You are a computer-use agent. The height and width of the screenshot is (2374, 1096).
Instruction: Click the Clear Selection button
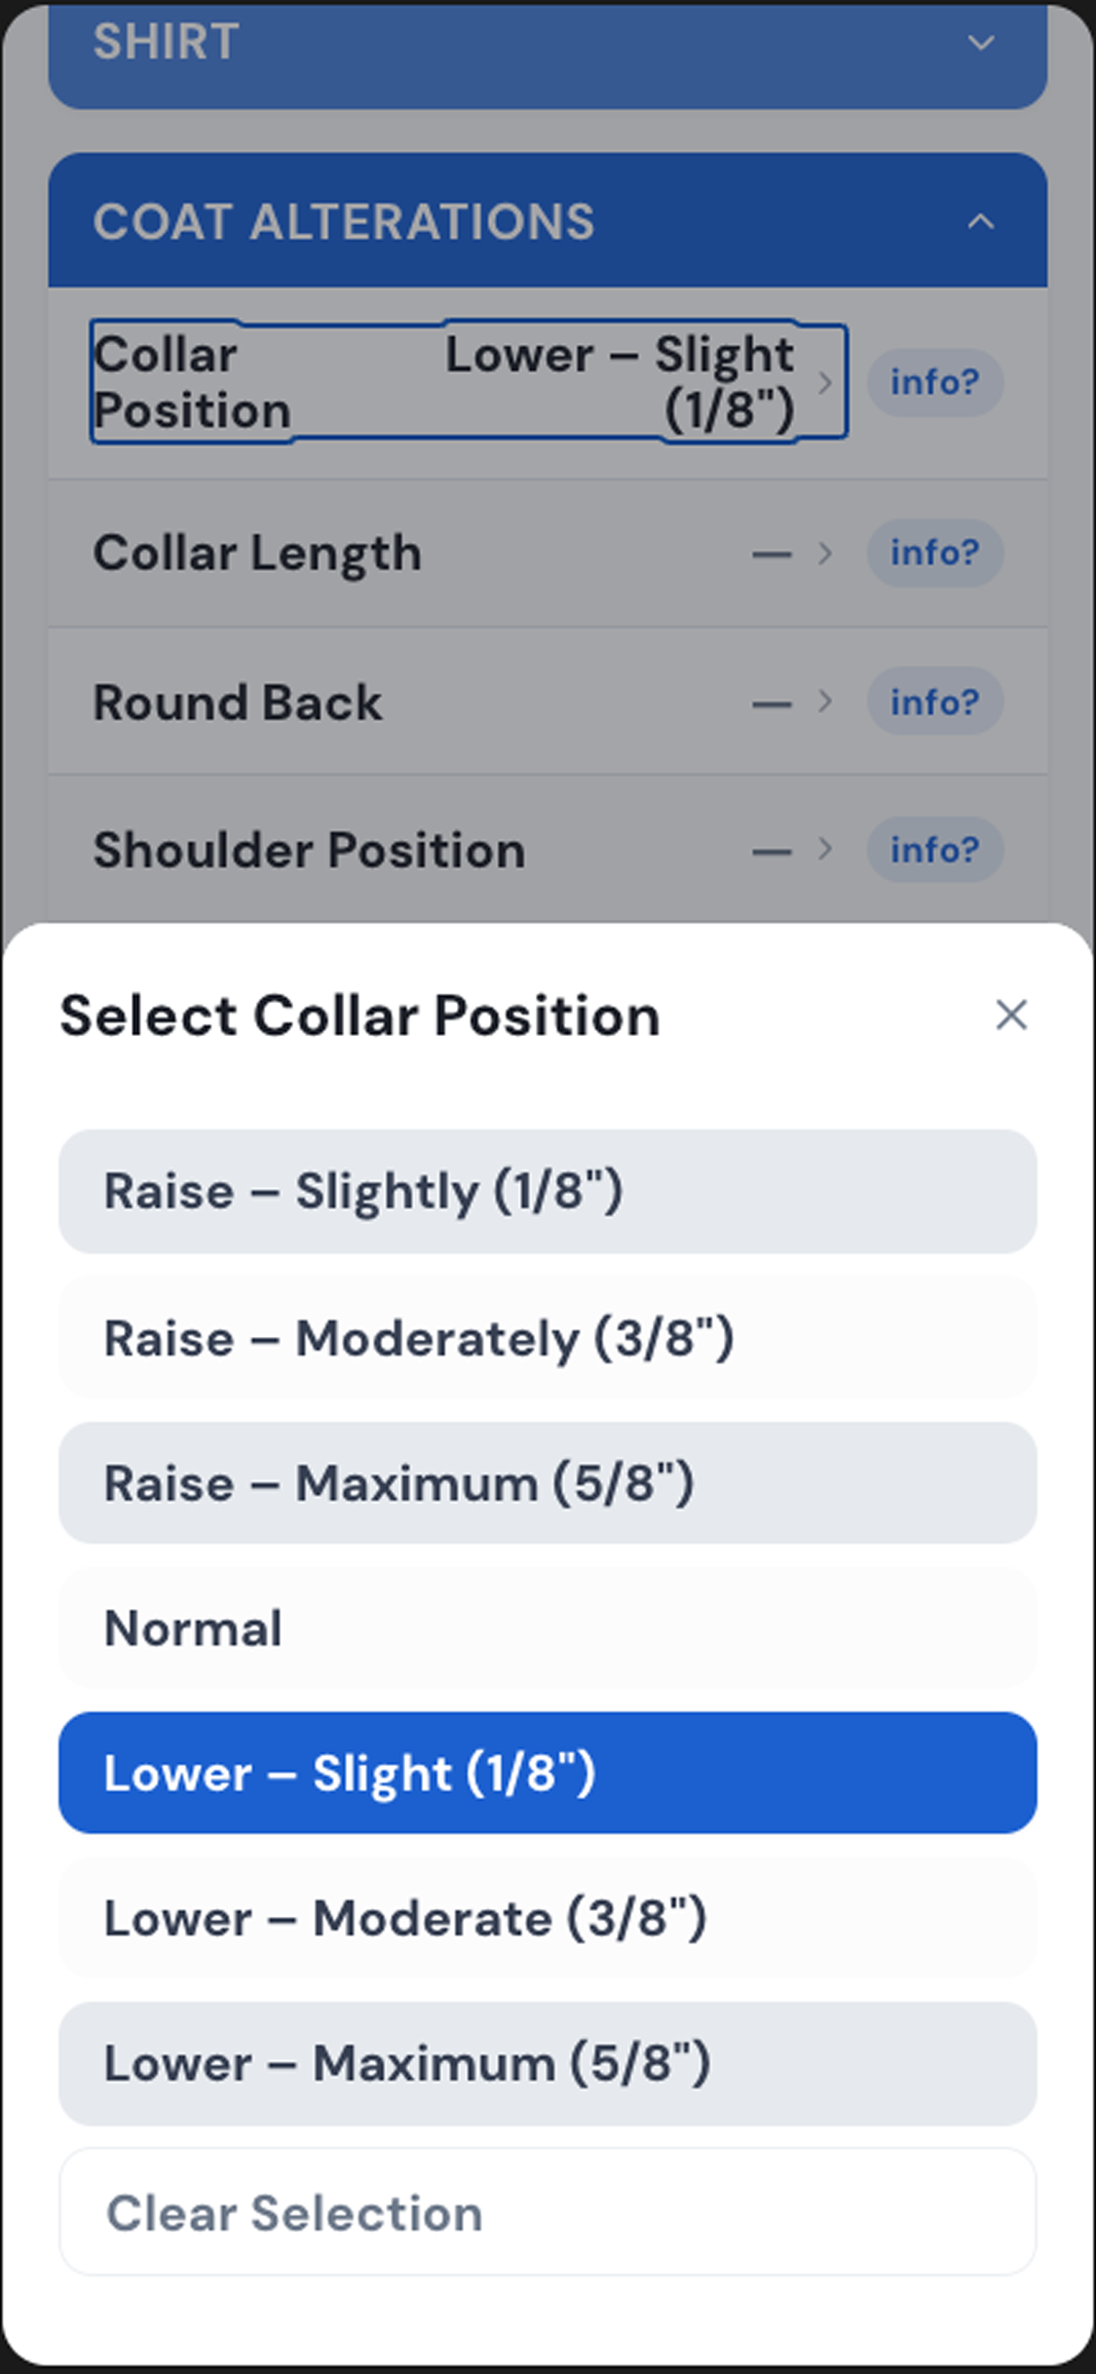548,2212
